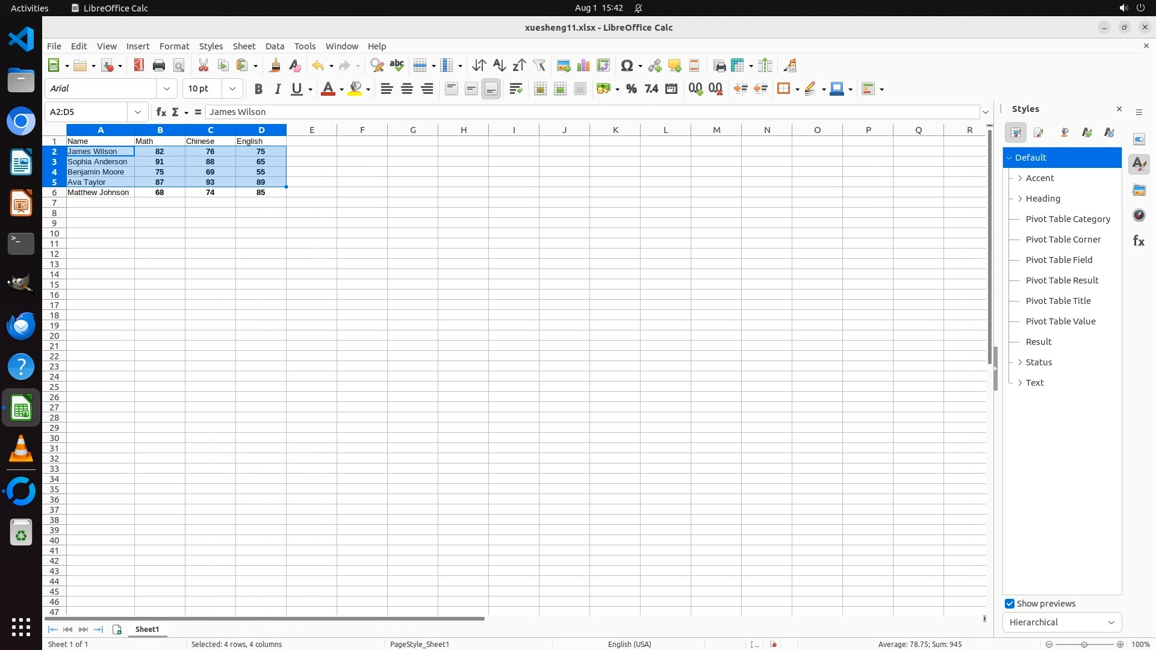The width and height of the screenshot is (1156, 650).
Task: Open the Font Name dropdown list
Action: [167, 88]
